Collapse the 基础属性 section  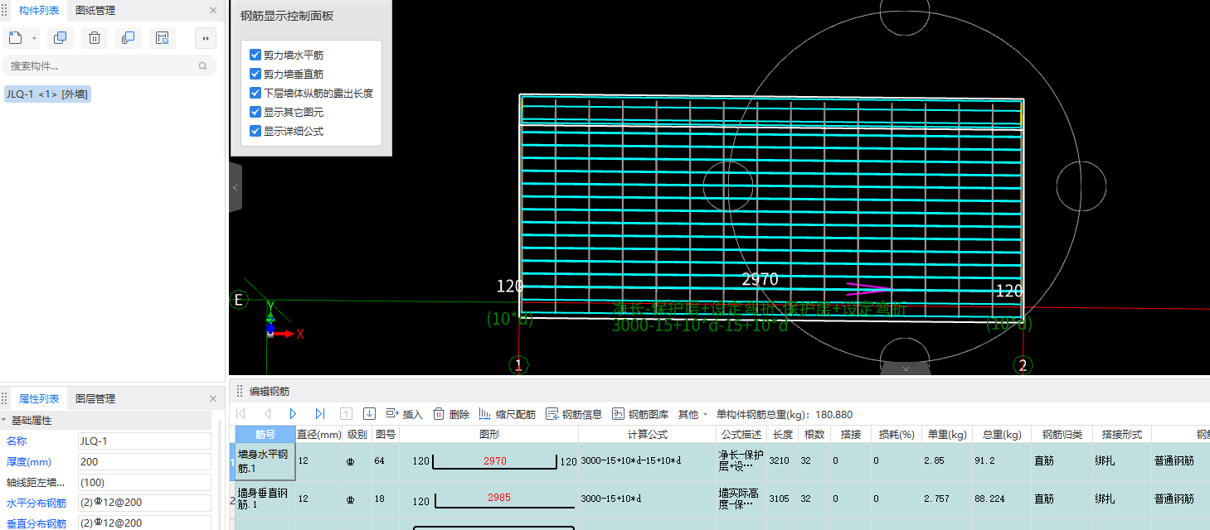coord(4,421)
